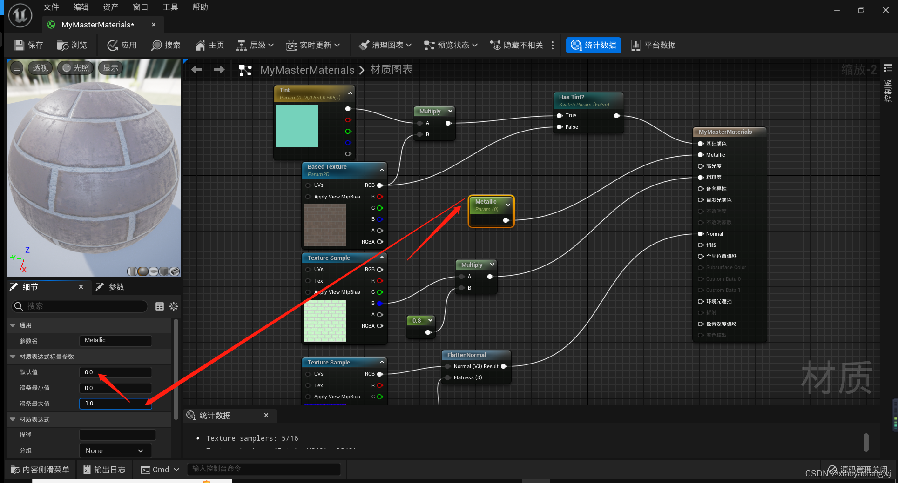Navigate forward in the graph history
898x483 pixels.
(219, 70)
